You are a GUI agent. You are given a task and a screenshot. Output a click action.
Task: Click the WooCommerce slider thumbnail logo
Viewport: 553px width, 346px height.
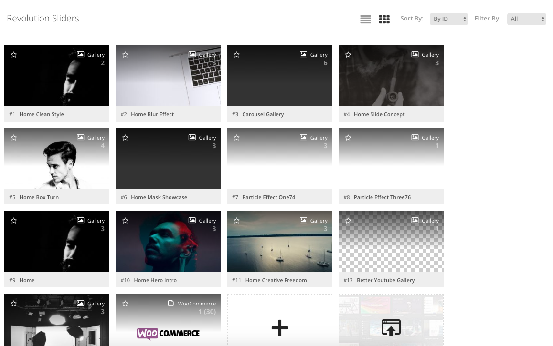pos(168,333)
